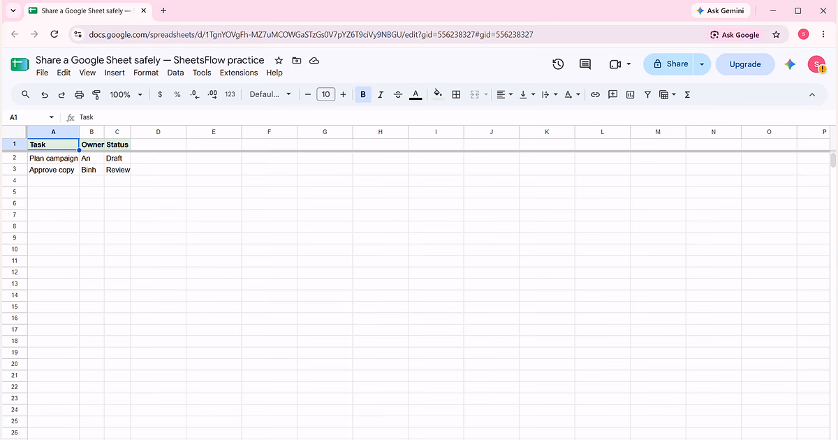Toggle italic formatting

(x=381, y=94)
